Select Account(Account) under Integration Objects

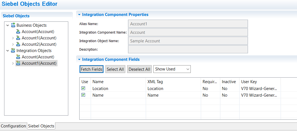[x=38, y=57]
